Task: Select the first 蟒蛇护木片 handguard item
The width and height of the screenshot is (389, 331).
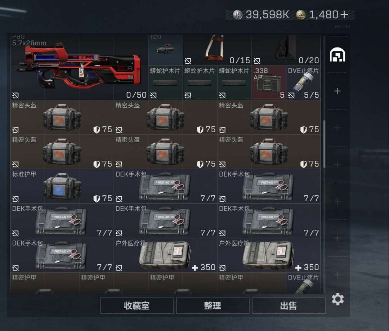Action: (165, 82)
